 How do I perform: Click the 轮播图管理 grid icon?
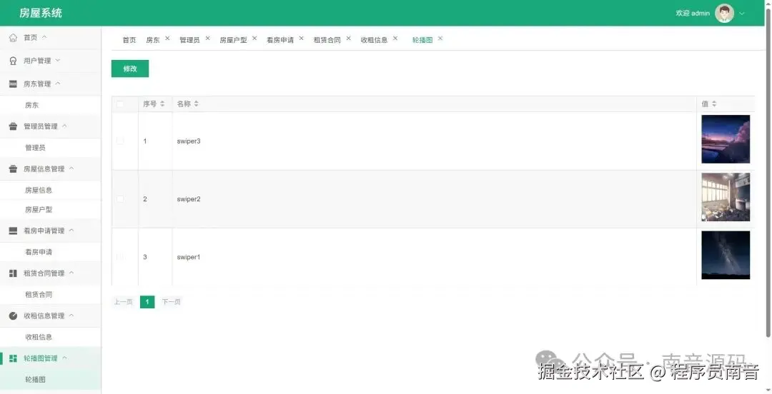click(x=14, y=358)
